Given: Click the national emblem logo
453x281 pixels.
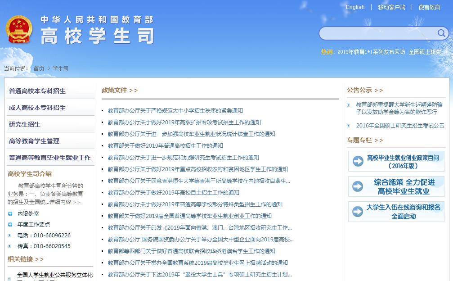Looking at the screenshot, I should click(x=19, y=30).
